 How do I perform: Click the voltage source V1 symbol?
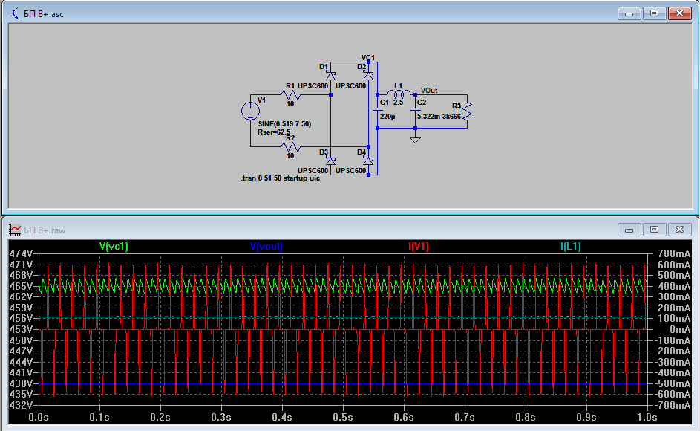click(x=250, y=111)
